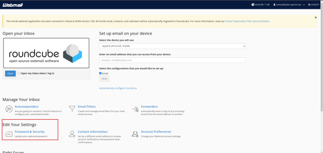
Task: Click the Set up email on your device heading
Action: [126, 33]
